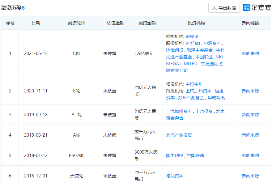Open 中国联通 link in the Pre-A轮 row
The width and height of the screenshot is (272, 187).
pyautogui.click(x=195, y=155)
